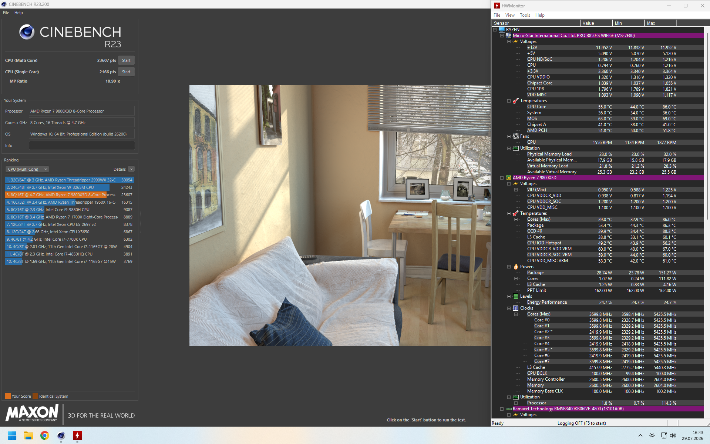710x444 pixels.
Task: Expand the ranking Details dropdown arrow
Action: [x=131, y=169]
